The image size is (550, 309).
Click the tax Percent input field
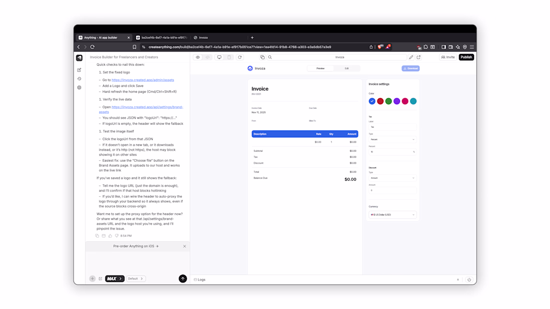392,152
